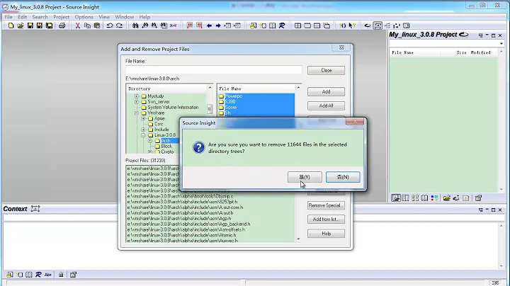
Task: Click the Replace x-y toolbar icon
Action: tap(174, 25)
